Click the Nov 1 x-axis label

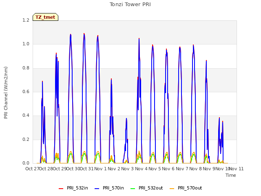pos(100,169)
